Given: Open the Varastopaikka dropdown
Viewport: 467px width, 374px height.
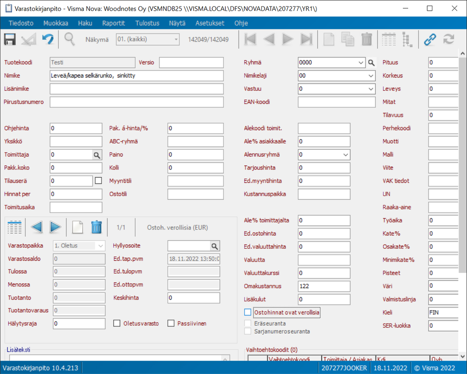Looking at the screenshot, I should click(x=101, y=246).
